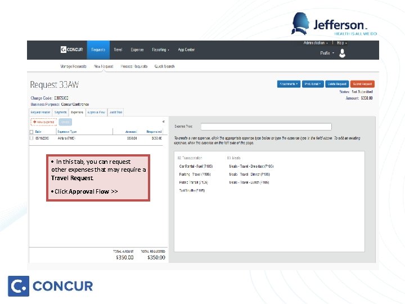This screenshot has height=304, width=405.
Task: Sort by the Date column header
Action: (38, 132)
